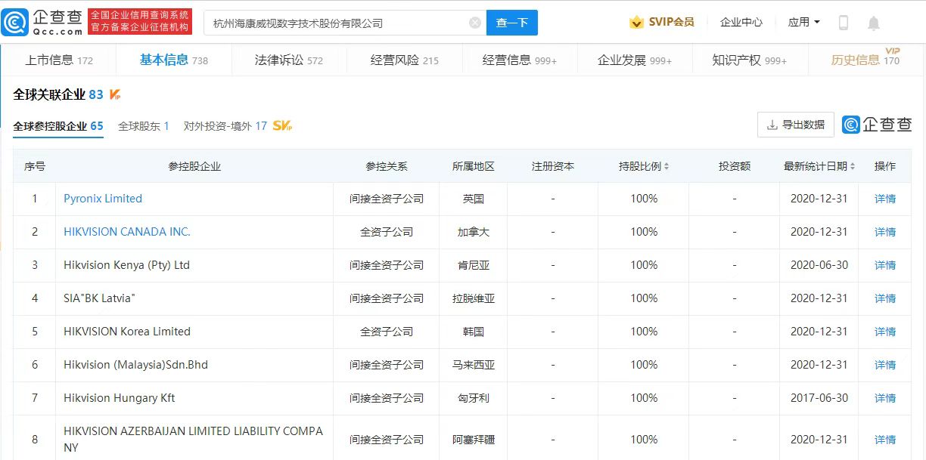Open 详情 for Hikvision Kenya (Pty) Ltd

885,265
